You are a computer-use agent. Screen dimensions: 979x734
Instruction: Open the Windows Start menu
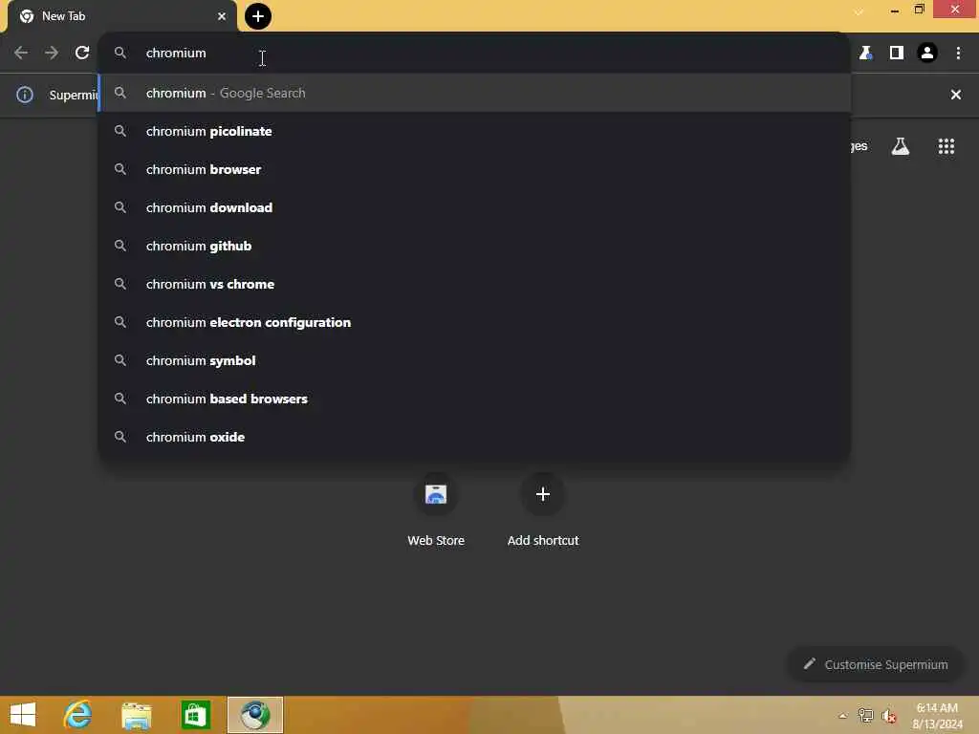(x=23, y=715)
